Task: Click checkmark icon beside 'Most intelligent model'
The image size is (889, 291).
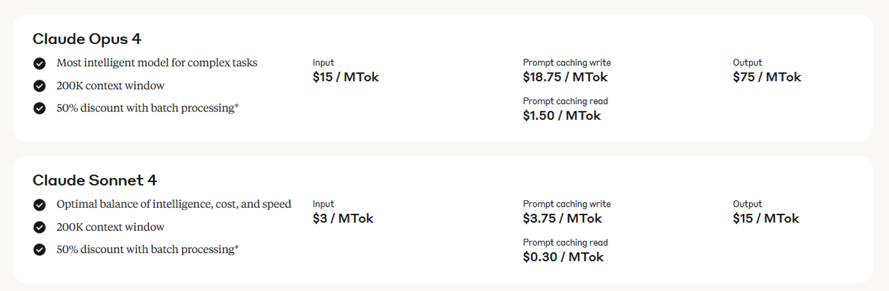Action: click(x=39, y=63)
